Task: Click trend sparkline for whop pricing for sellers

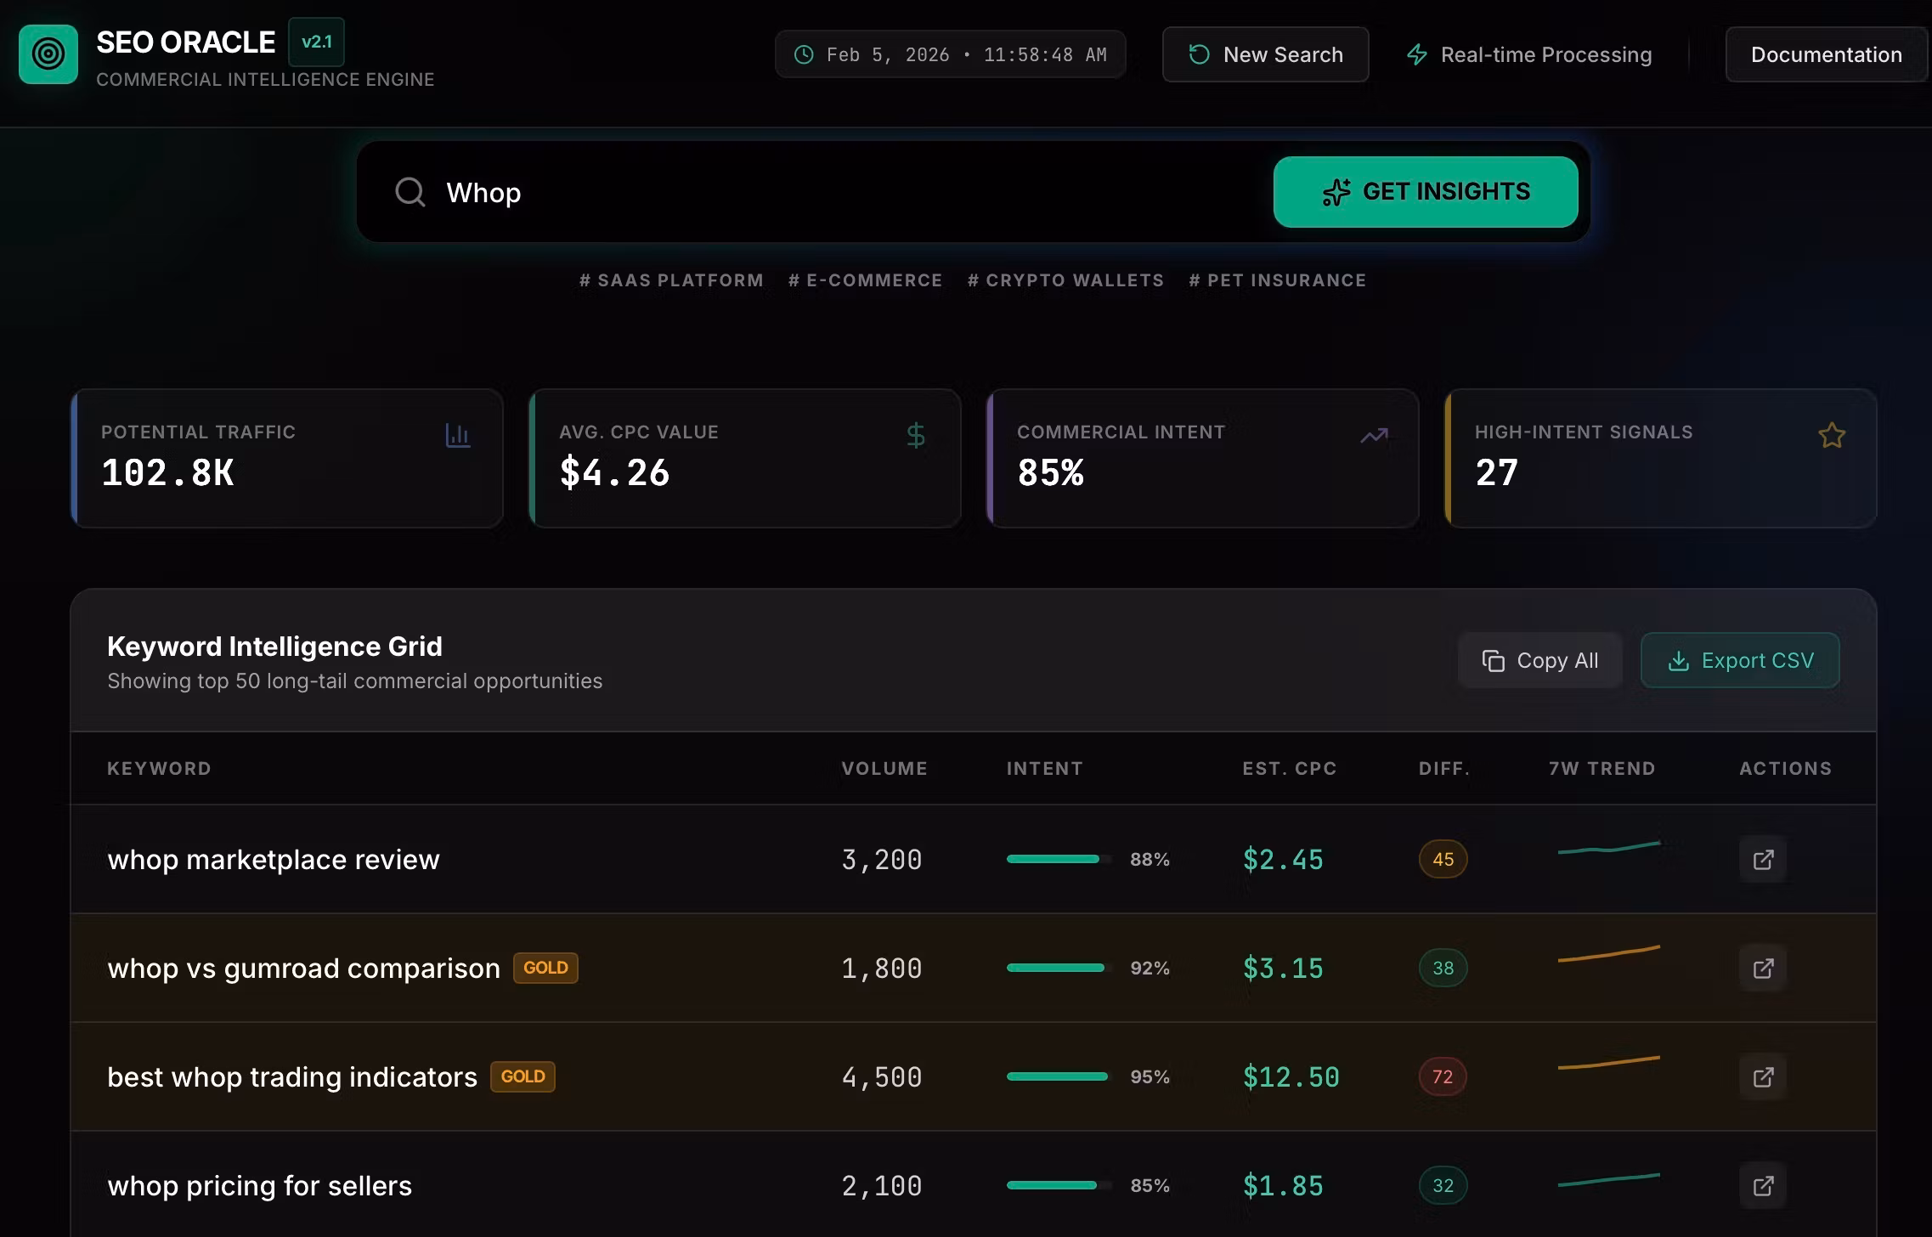Action: point(1609,1180)
